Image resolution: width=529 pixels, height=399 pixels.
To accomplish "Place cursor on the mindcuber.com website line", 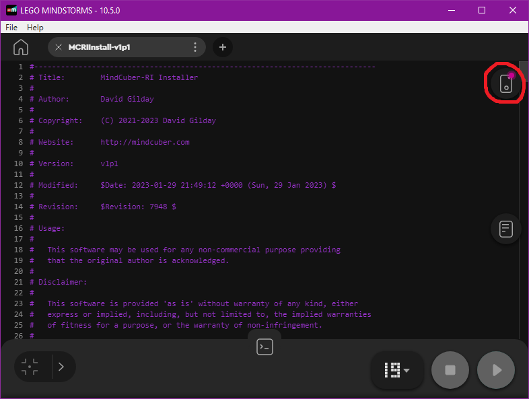I will [x=145, y=142].
